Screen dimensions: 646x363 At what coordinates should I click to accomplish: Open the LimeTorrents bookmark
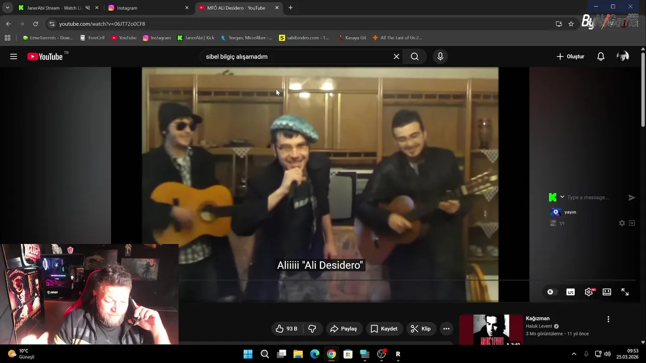(47, 38)
